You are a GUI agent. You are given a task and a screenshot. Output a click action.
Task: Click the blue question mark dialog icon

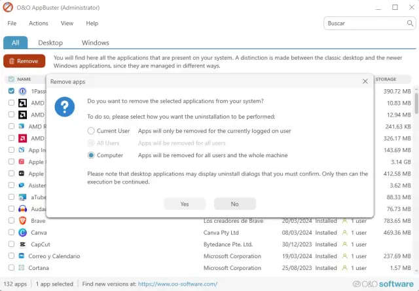tap(64, 107)
